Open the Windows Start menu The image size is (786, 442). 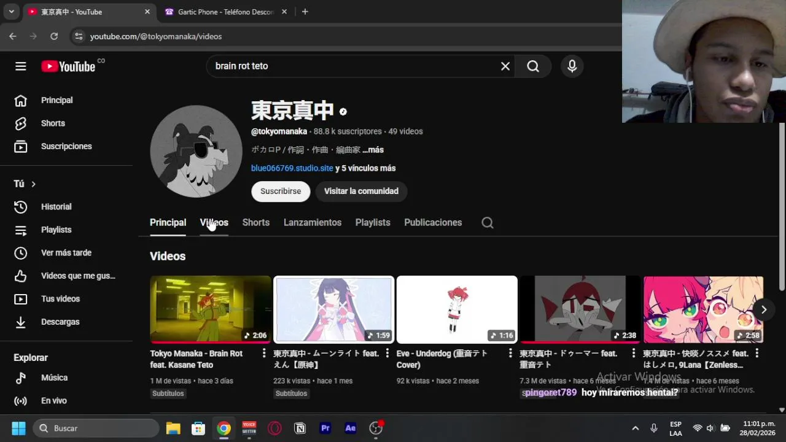point(18,428)
